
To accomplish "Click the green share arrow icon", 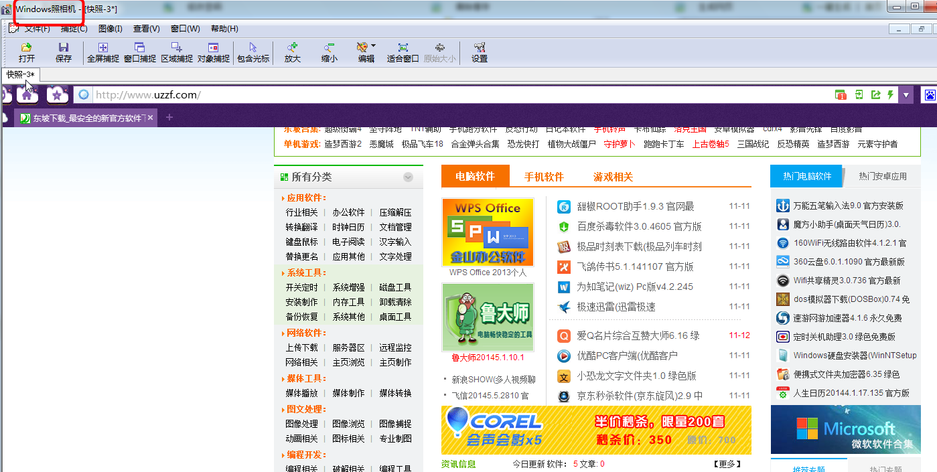I will [875, 95].
